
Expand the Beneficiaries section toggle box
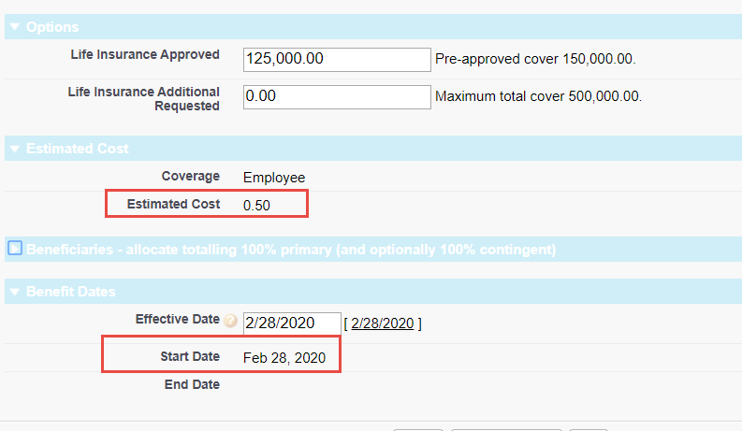15,249
